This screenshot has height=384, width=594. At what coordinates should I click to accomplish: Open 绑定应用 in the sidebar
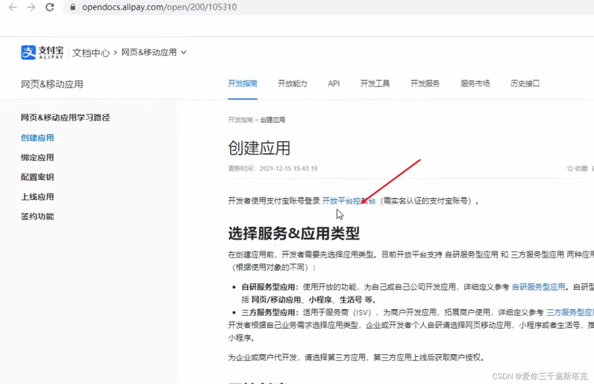pyautogui.click(x=37, y=157)
